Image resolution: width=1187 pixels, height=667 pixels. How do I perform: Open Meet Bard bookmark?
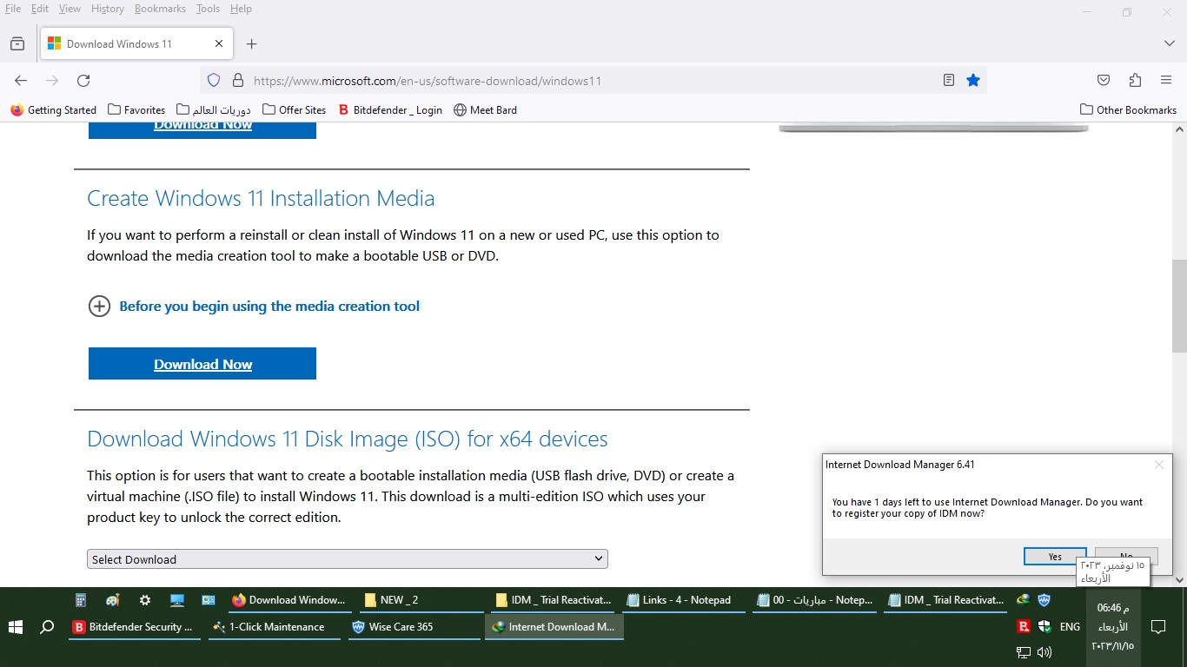pyautogui.click(x=486, y=110)
